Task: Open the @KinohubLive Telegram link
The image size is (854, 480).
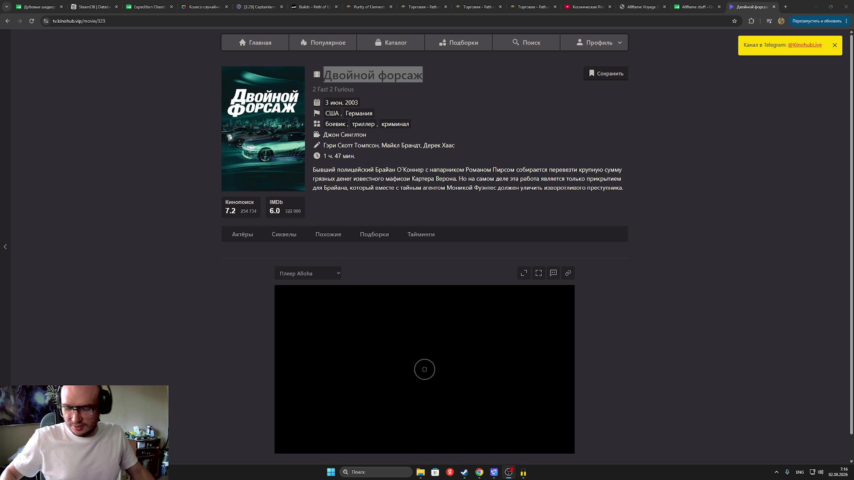Action: click(x=805, y=45)
